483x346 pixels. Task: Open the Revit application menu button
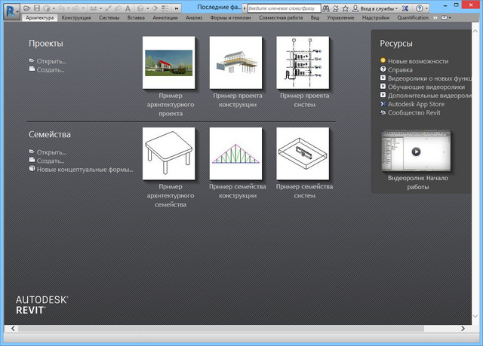pyautogui.click(x=11, y=10)
